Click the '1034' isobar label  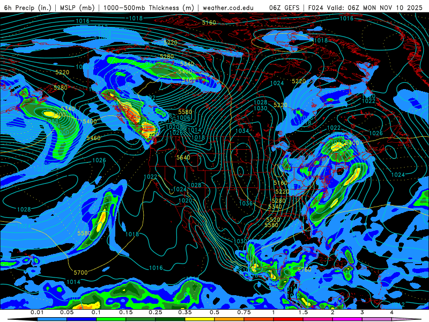[242, 131]
